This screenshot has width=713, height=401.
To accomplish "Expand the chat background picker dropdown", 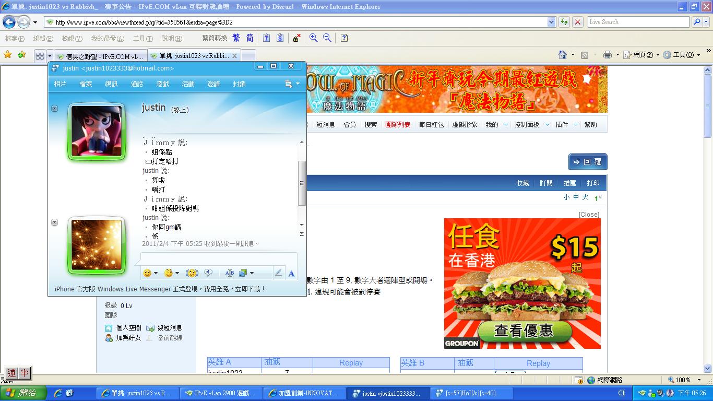I will [x=252, y=273].
